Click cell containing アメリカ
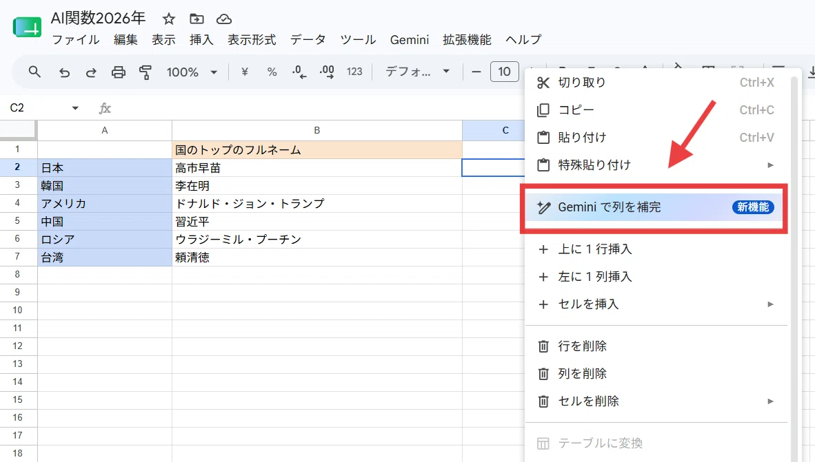 (105, 204)
